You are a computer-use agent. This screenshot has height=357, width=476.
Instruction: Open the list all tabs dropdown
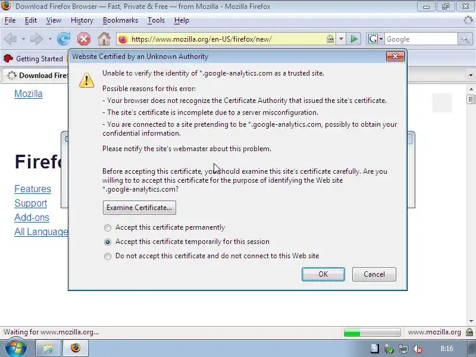tap(471, 75)
